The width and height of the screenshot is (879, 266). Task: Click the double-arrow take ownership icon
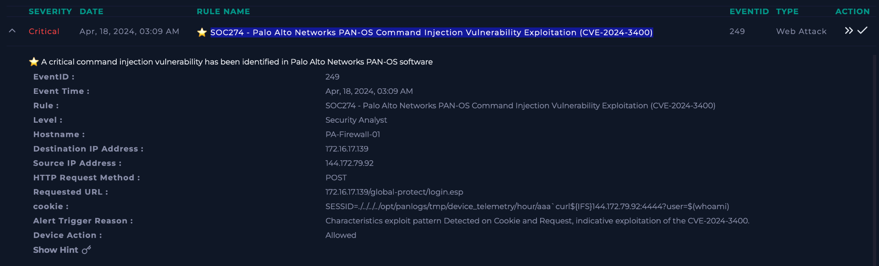pos(849,31)
